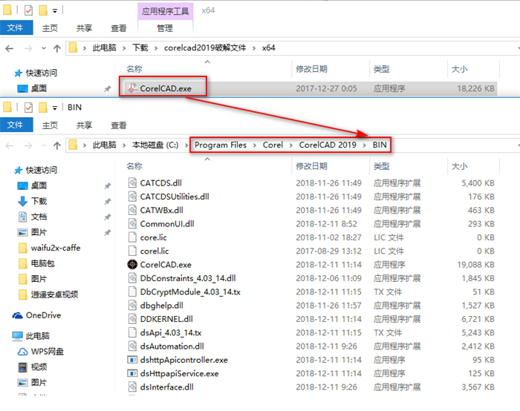Open 共享 tab in x64 window

[x=84, y=28]
